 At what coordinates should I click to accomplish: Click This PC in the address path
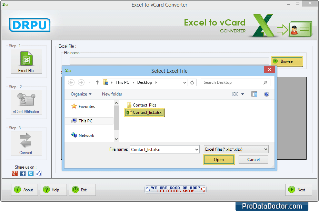[122, 82]
